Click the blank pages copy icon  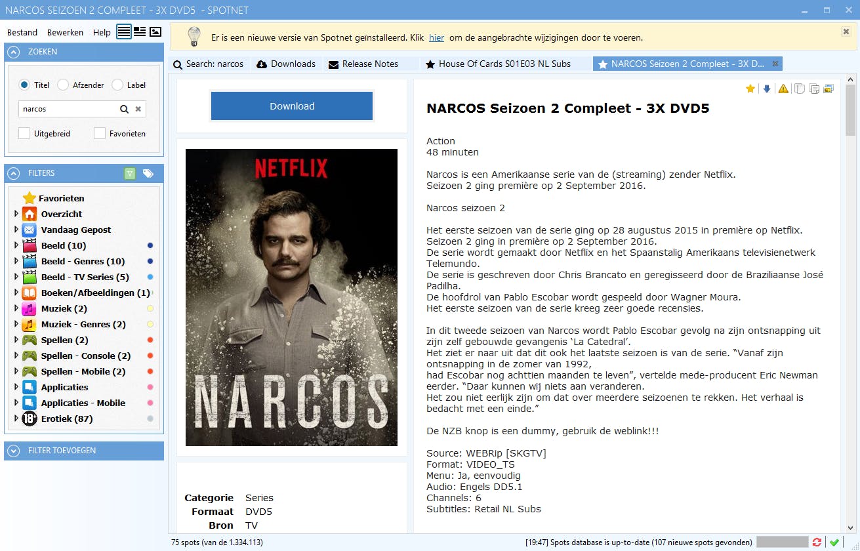(x=799, y=89)
